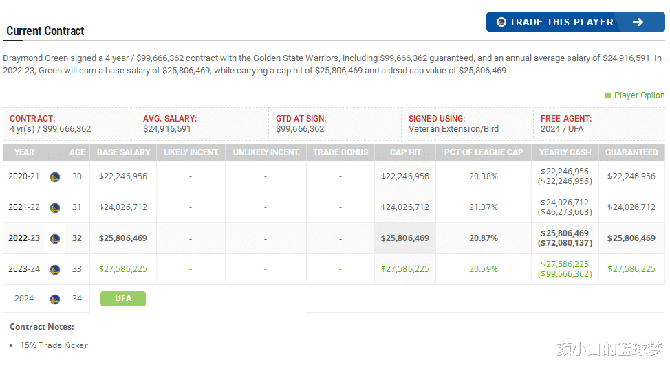Click the YEAR column header
The image size is (670, 366).
tap(24, 152)
